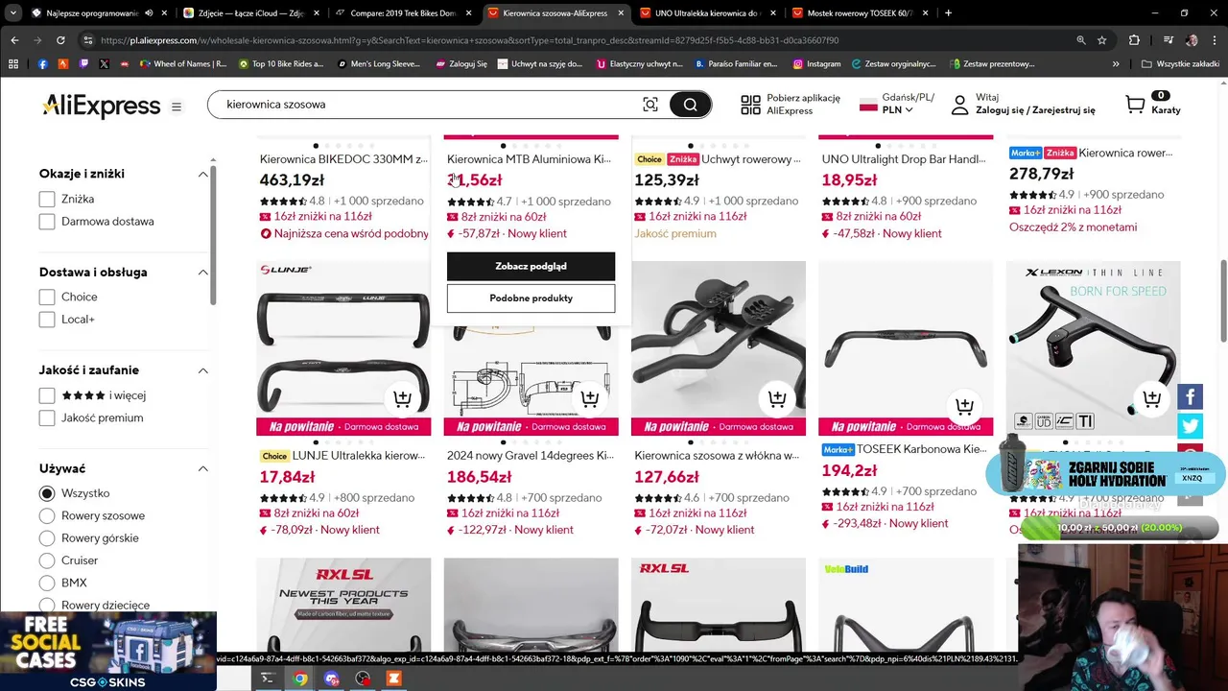The image size is (1228, 691).
Task: Click the black search magnifier button
Action: [690, 105]
